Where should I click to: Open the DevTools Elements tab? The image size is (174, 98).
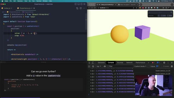[101, 63]
